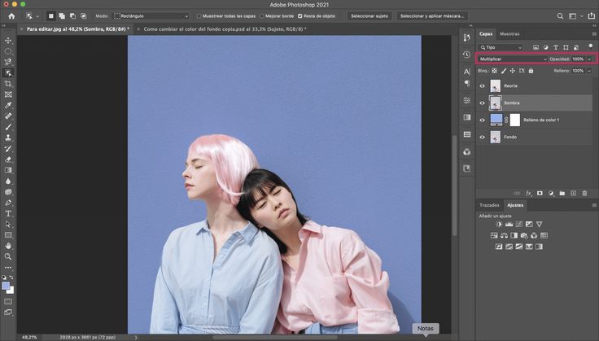Screen dimensions: 599x341
Task: Delete layer using the trash icon
Action: (584, 193)
